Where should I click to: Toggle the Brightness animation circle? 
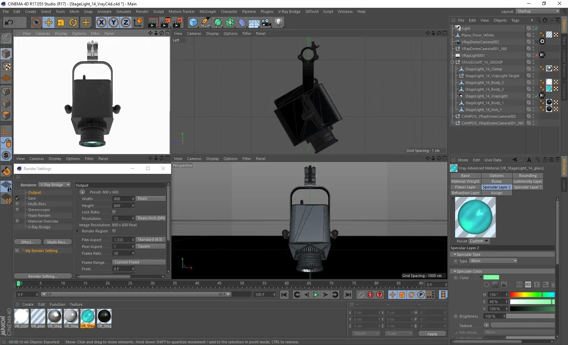click(x=455, y=317)
